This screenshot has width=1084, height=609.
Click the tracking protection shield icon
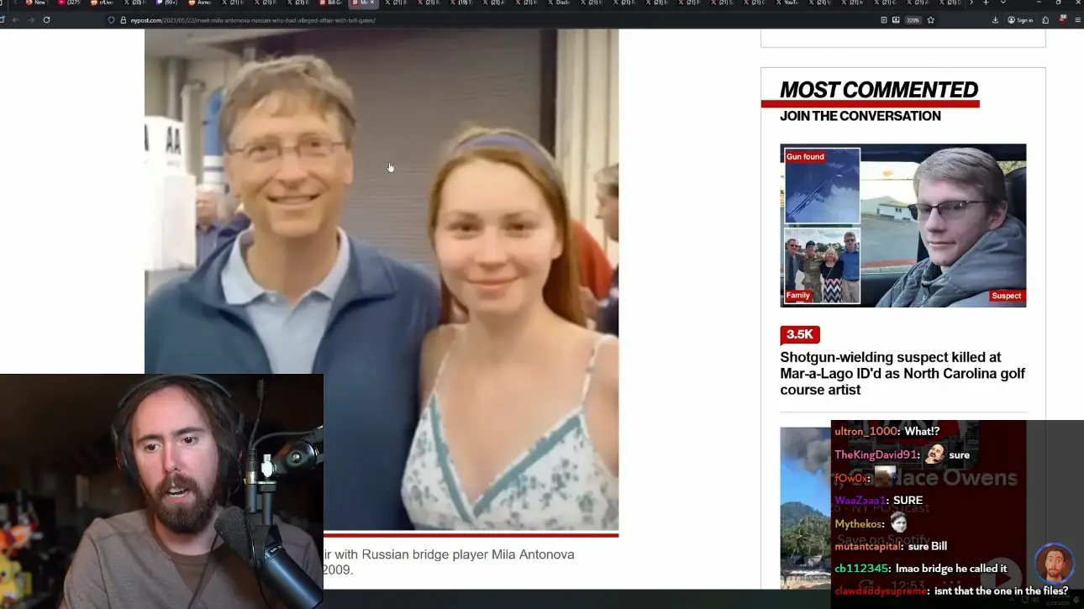111,20
